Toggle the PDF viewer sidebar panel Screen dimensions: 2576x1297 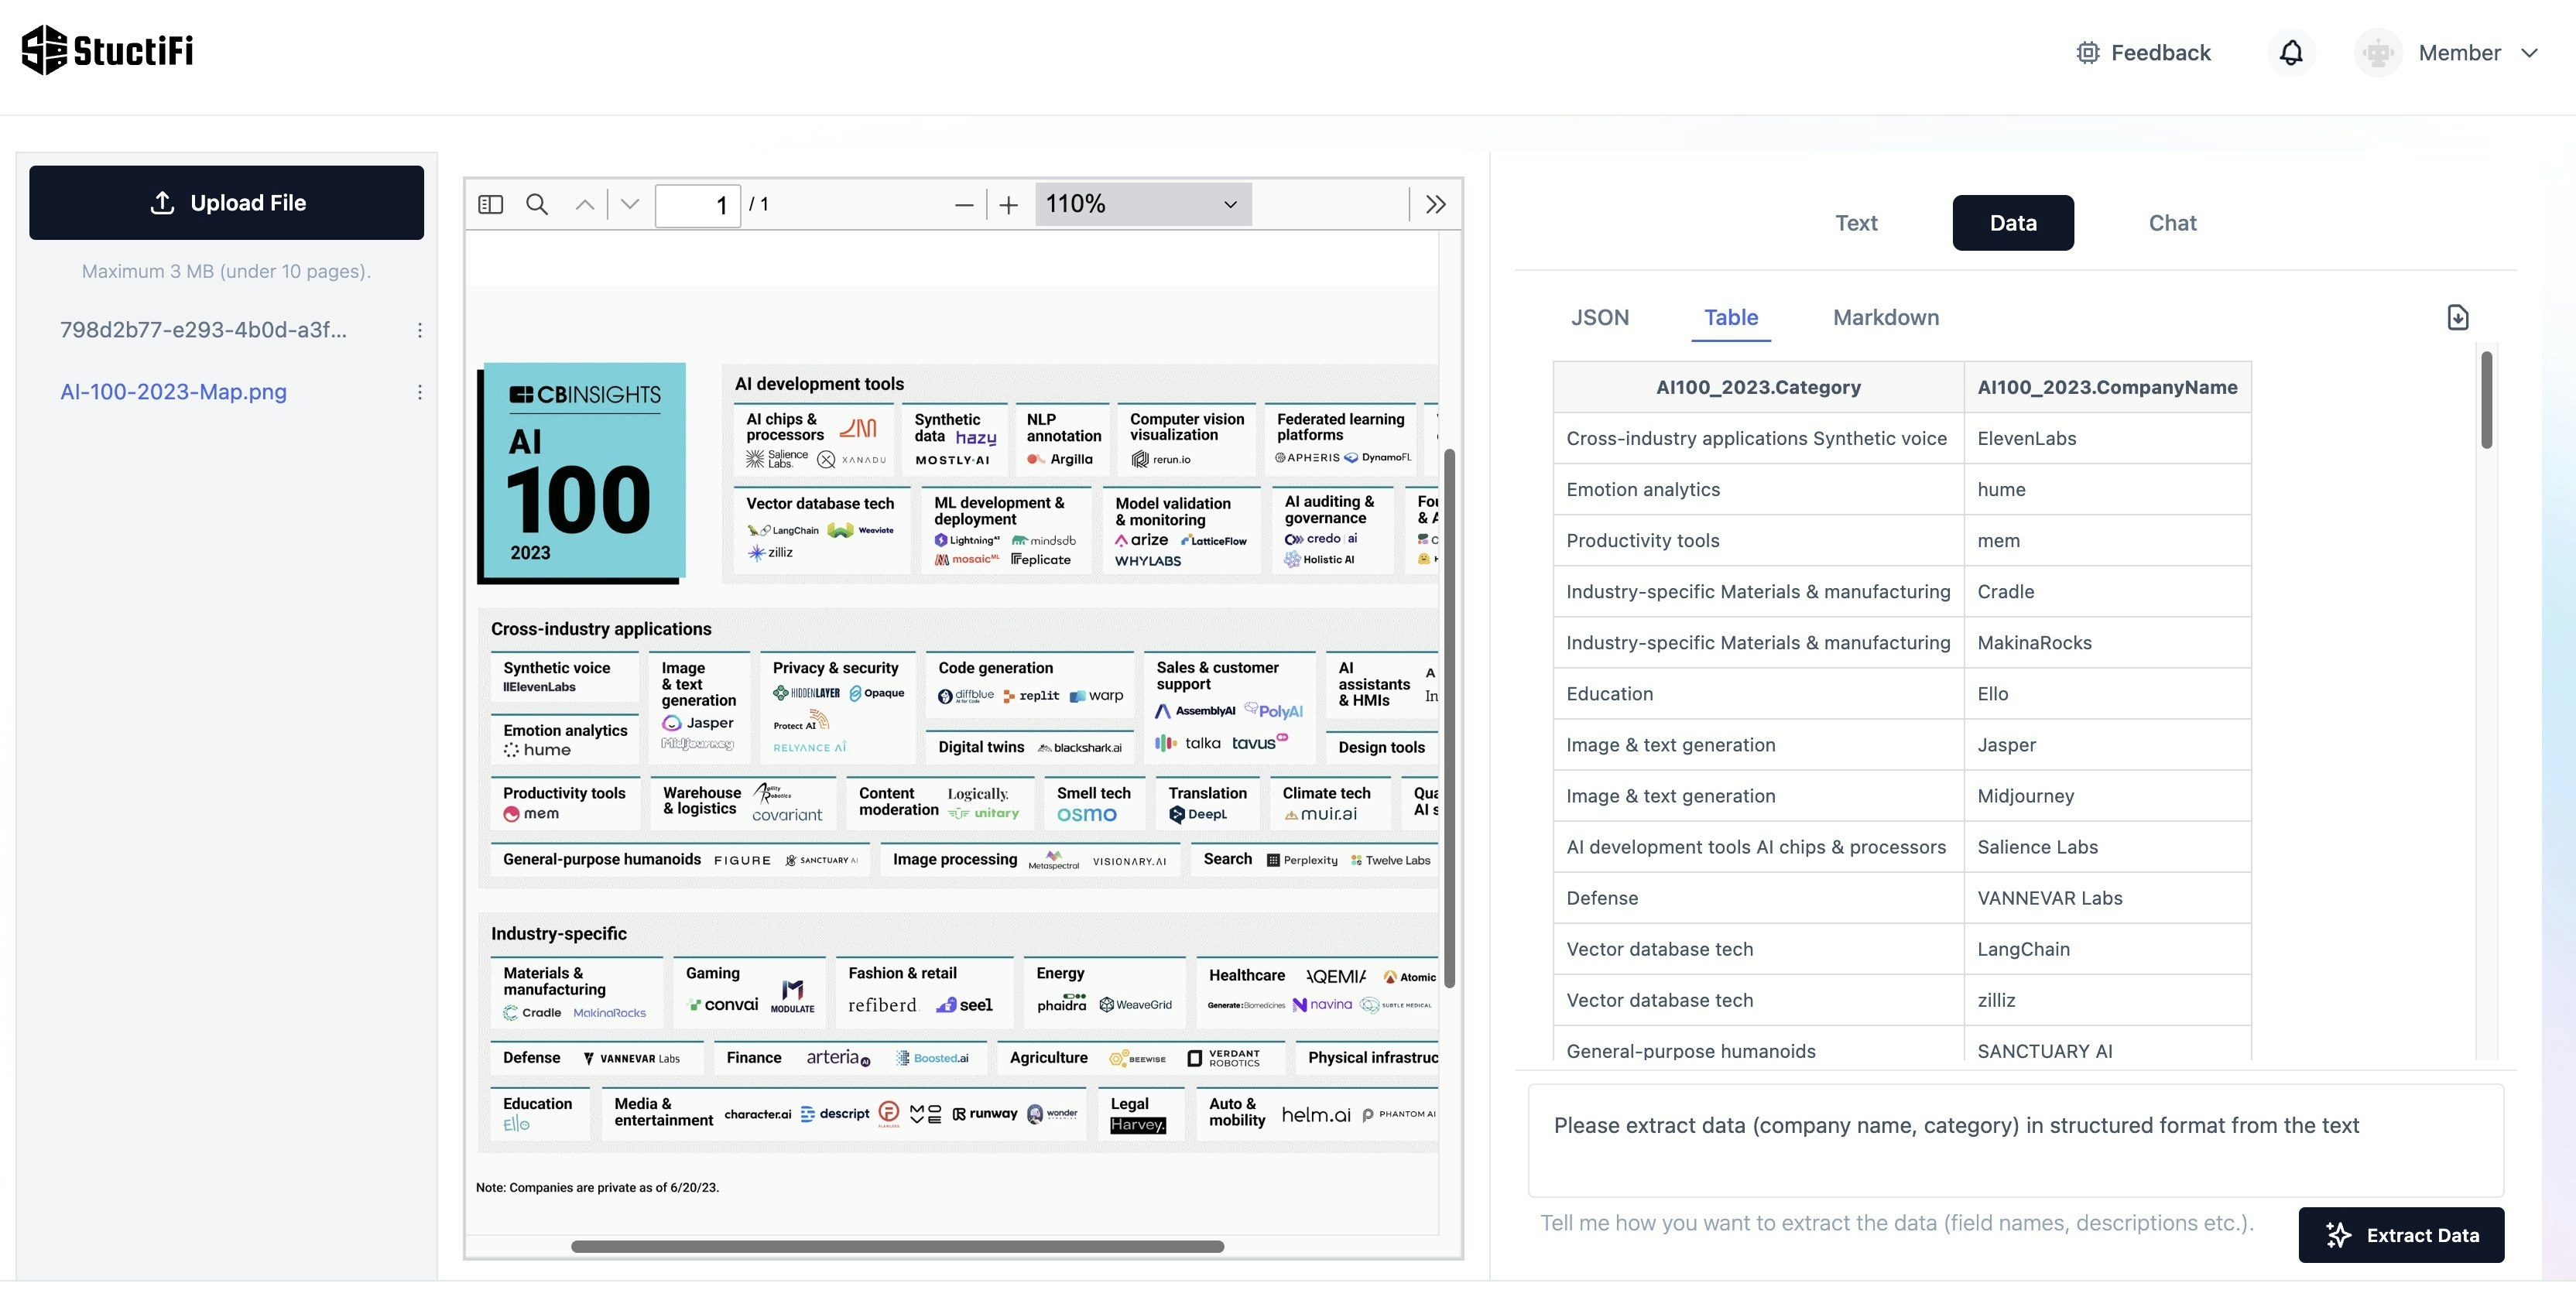pyautogui.click(x=490, y=204)
